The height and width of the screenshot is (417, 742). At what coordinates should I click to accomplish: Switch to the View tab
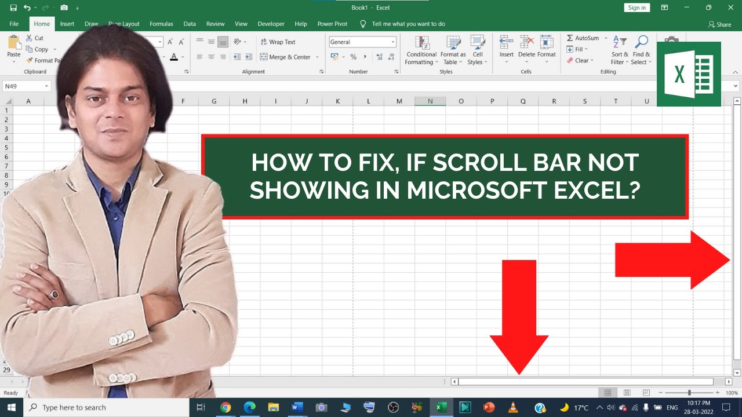click(x=241, y=24)
